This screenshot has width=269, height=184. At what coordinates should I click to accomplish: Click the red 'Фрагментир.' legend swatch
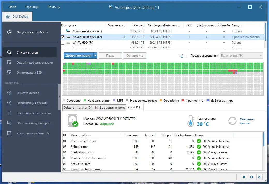(183, 101)
